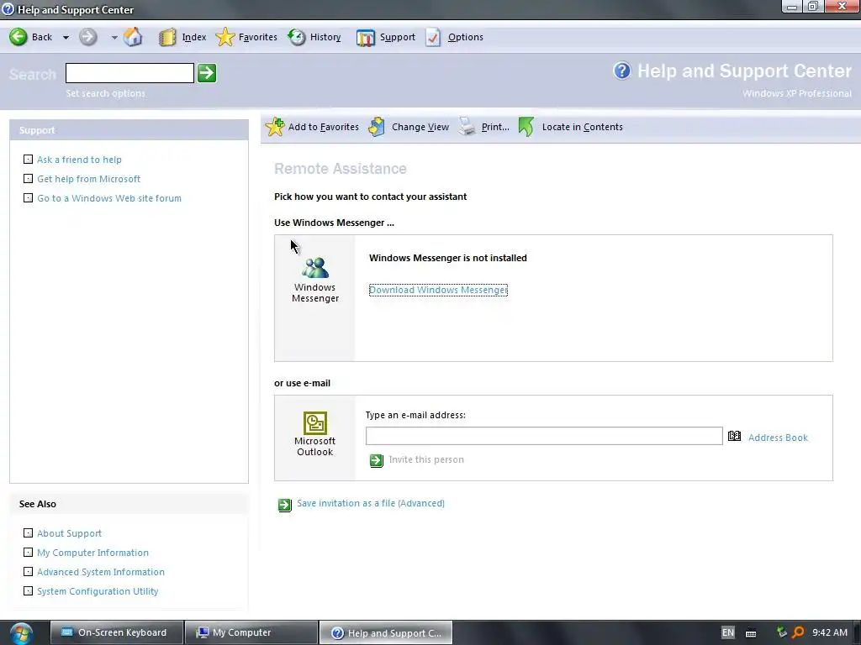Open Set search options link

click(105, 93)
